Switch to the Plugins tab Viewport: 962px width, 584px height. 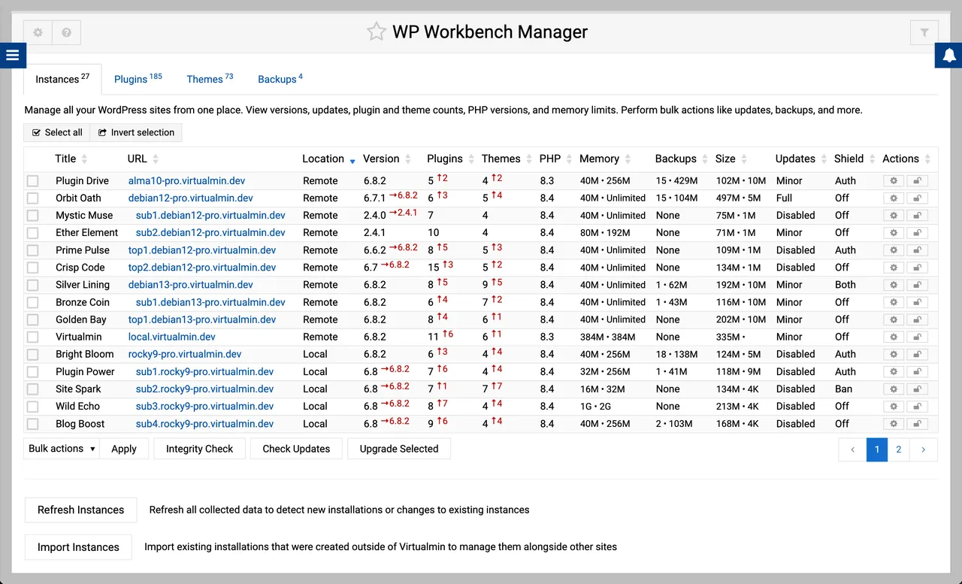[138, 79]
